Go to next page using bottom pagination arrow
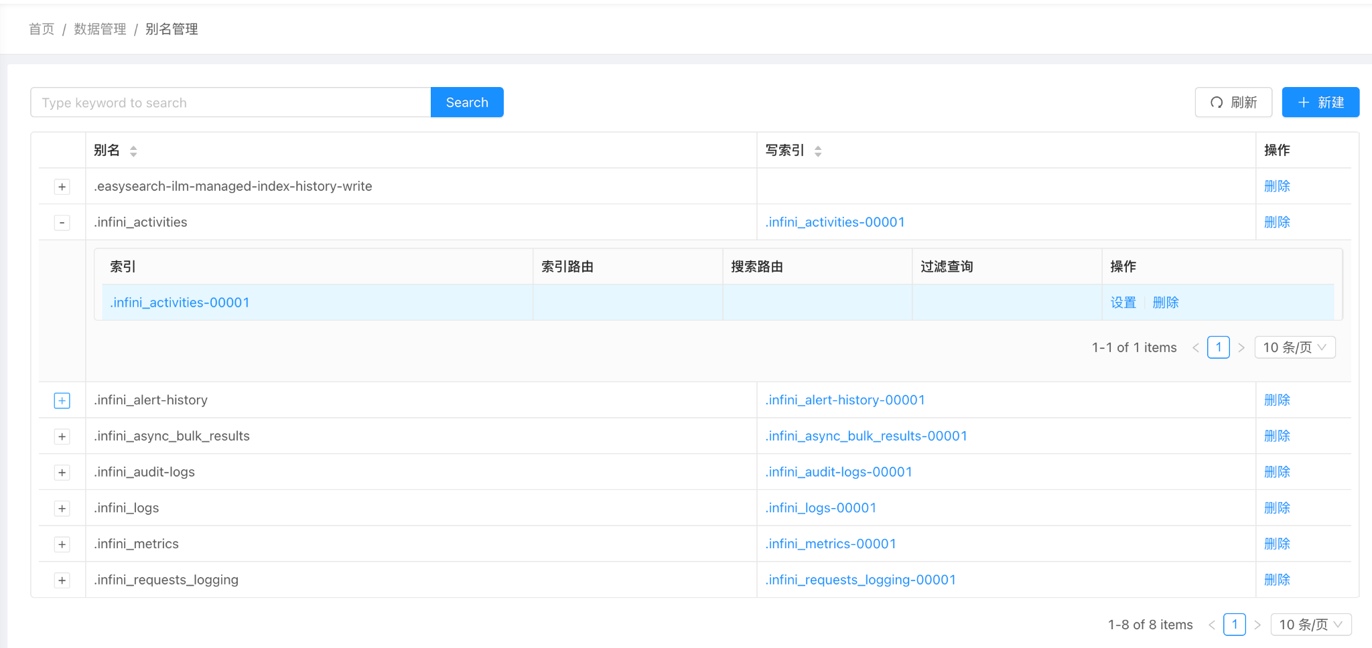The height and width of the screenshot is (648, 1372). [1257, 624]
